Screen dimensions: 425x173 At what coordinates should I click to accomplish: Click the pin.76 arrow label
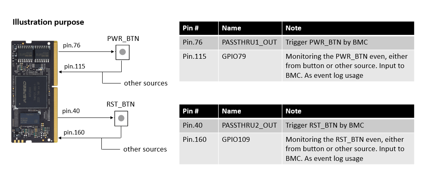[72, 45]
